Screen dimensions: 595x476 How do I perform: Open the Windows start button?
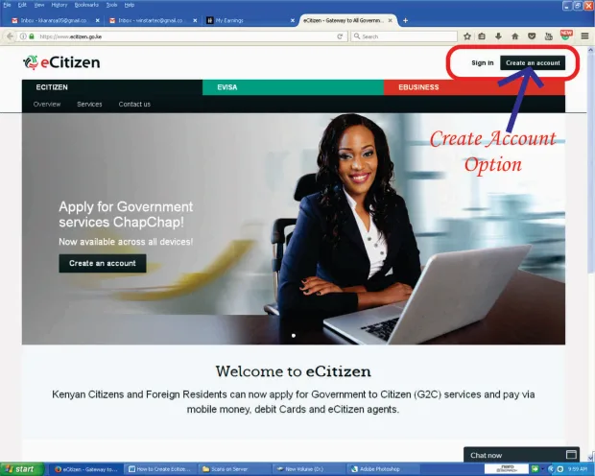(21, 469)
